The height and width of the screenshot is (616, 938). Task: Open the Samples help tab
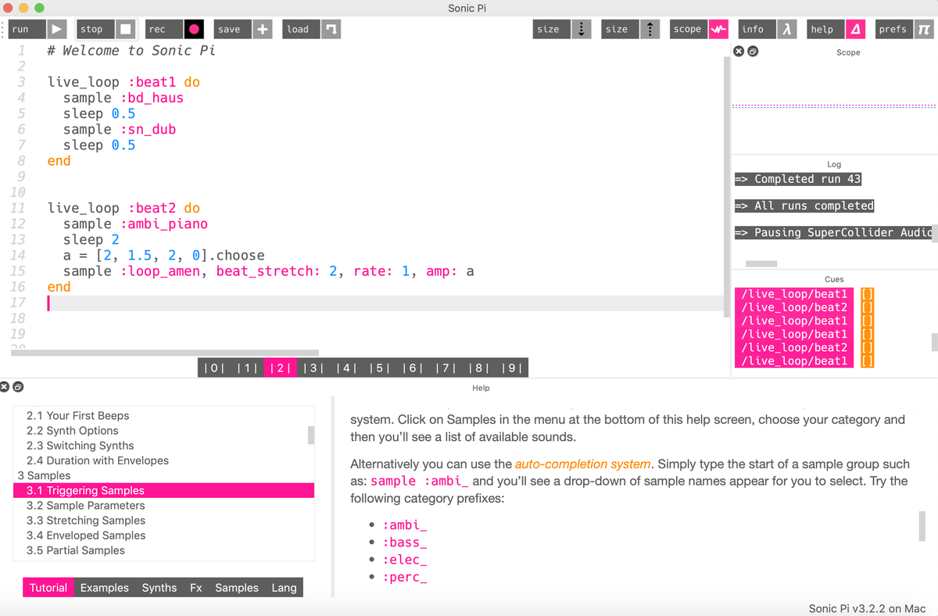(237, 588)
